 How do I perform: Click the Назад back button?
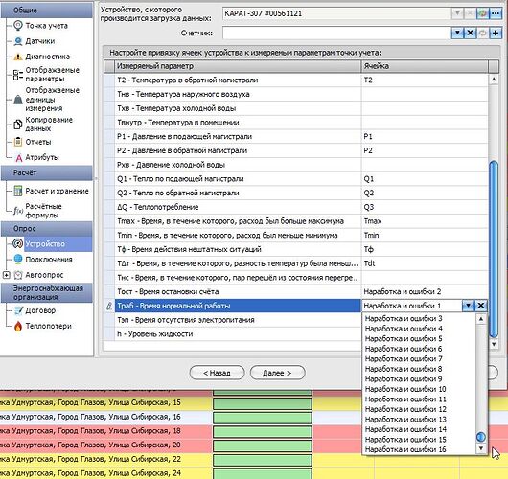[x=217, y=373]
